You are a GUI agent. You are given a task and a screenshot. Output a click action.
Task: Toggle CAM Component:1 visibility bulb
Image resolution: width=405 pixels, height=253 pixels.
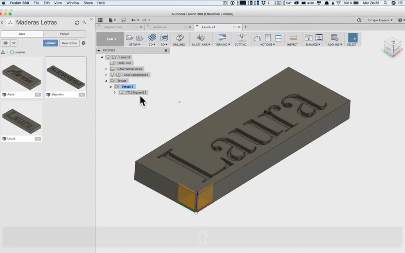click(113, 75)
